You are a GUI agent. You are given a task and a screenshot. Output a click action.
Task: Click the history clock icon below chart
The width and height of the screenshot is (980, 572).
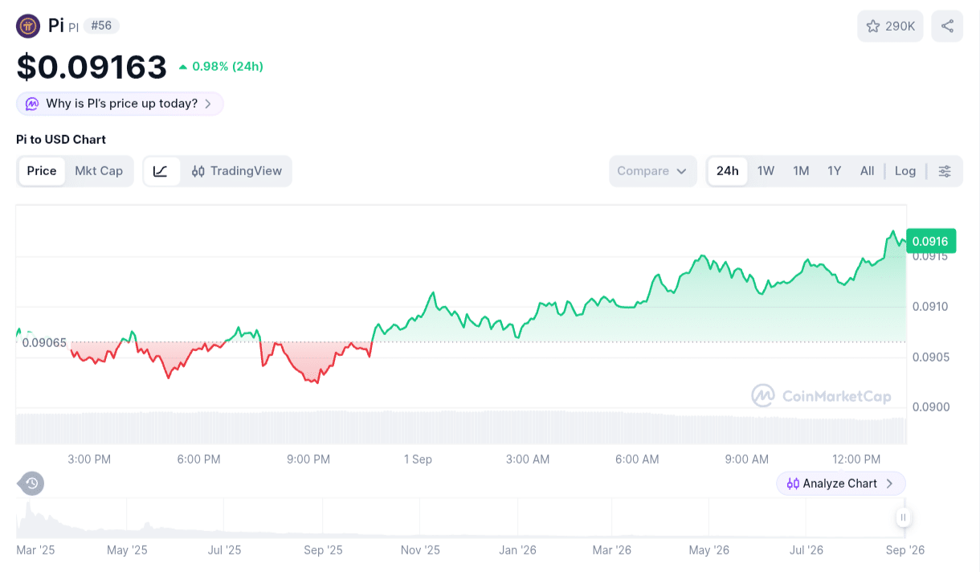click(x=31, y=483)
